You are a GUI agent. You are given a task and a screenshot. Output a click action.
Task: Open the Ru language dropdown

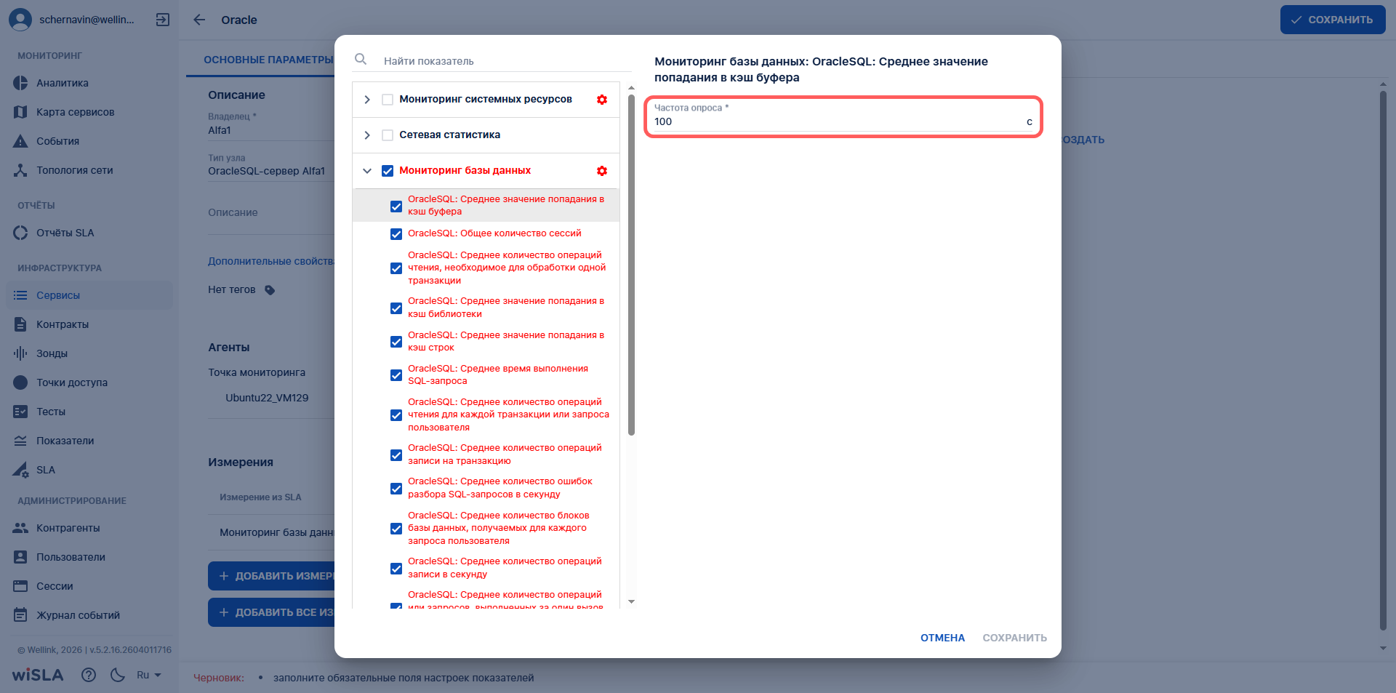tap(149, 675)
